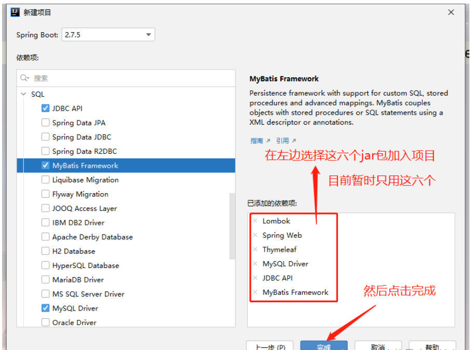Check the H2 Database checkbox
Image resolution: width=472 pixels, height=350 pixels.
45,251
